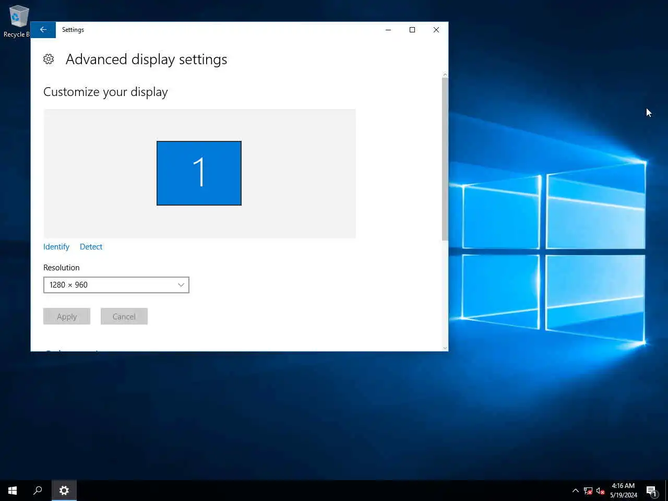Image resolution: width=668 pixels, height=501 pixels.
Task: Select display monitor 1
Action: [x=199, y=173]
